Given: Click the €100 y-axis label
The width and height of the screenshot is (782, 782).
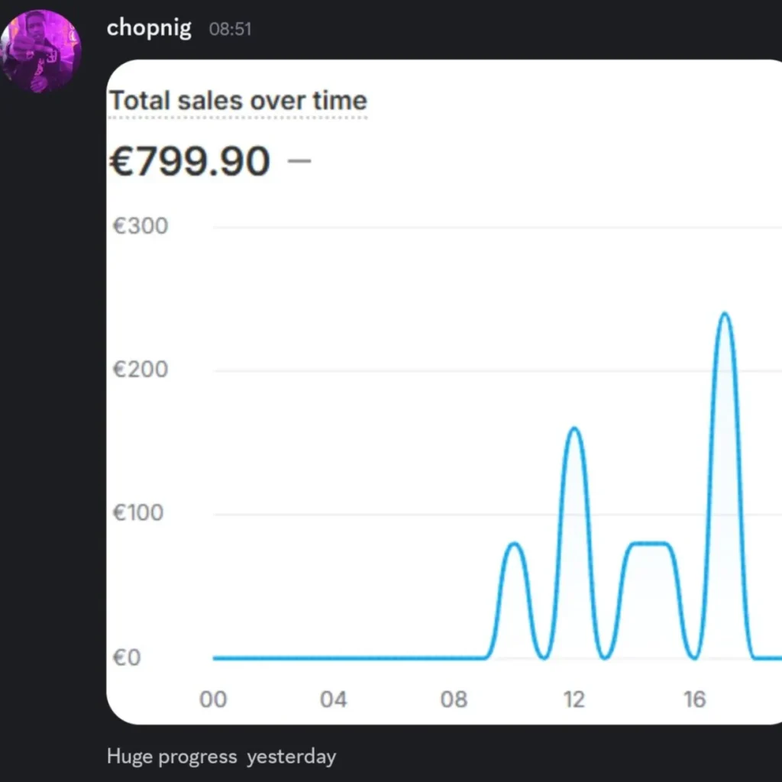Looking at the screenshot, I should pos(140,512).
